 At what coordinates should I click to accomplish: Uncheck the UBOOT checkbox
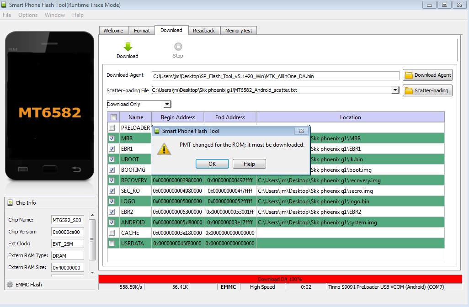[112, 159]
